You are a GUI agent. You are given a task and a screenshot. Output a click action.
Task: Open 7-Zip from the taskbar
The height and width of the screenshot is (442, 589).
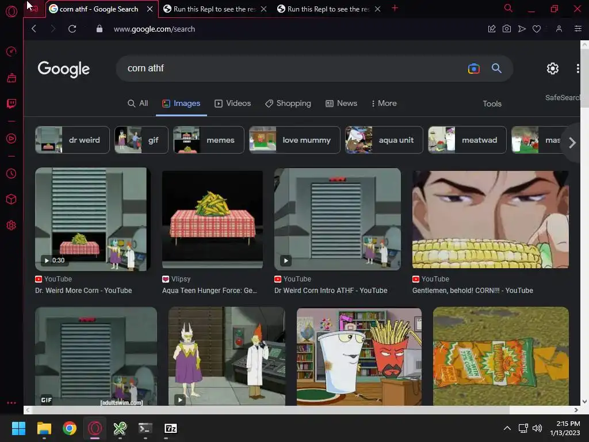(x=171, y=428)
